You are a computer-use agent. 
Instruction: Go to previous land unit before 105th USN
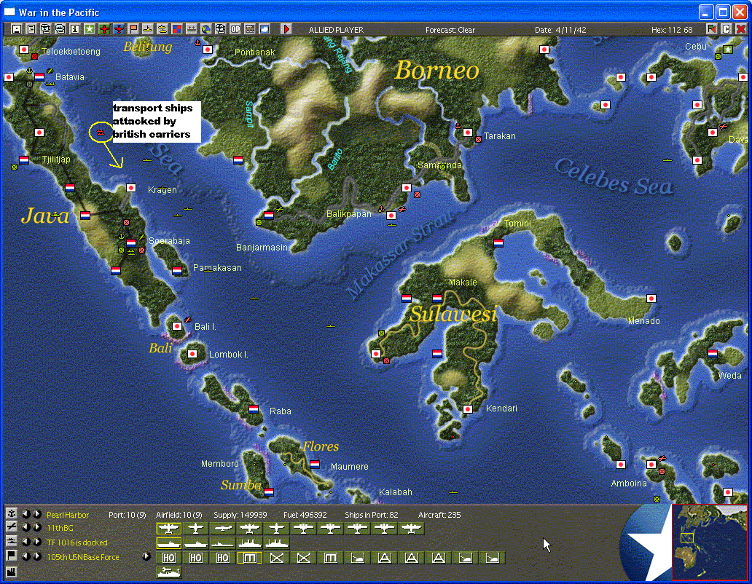coord(26,556)
